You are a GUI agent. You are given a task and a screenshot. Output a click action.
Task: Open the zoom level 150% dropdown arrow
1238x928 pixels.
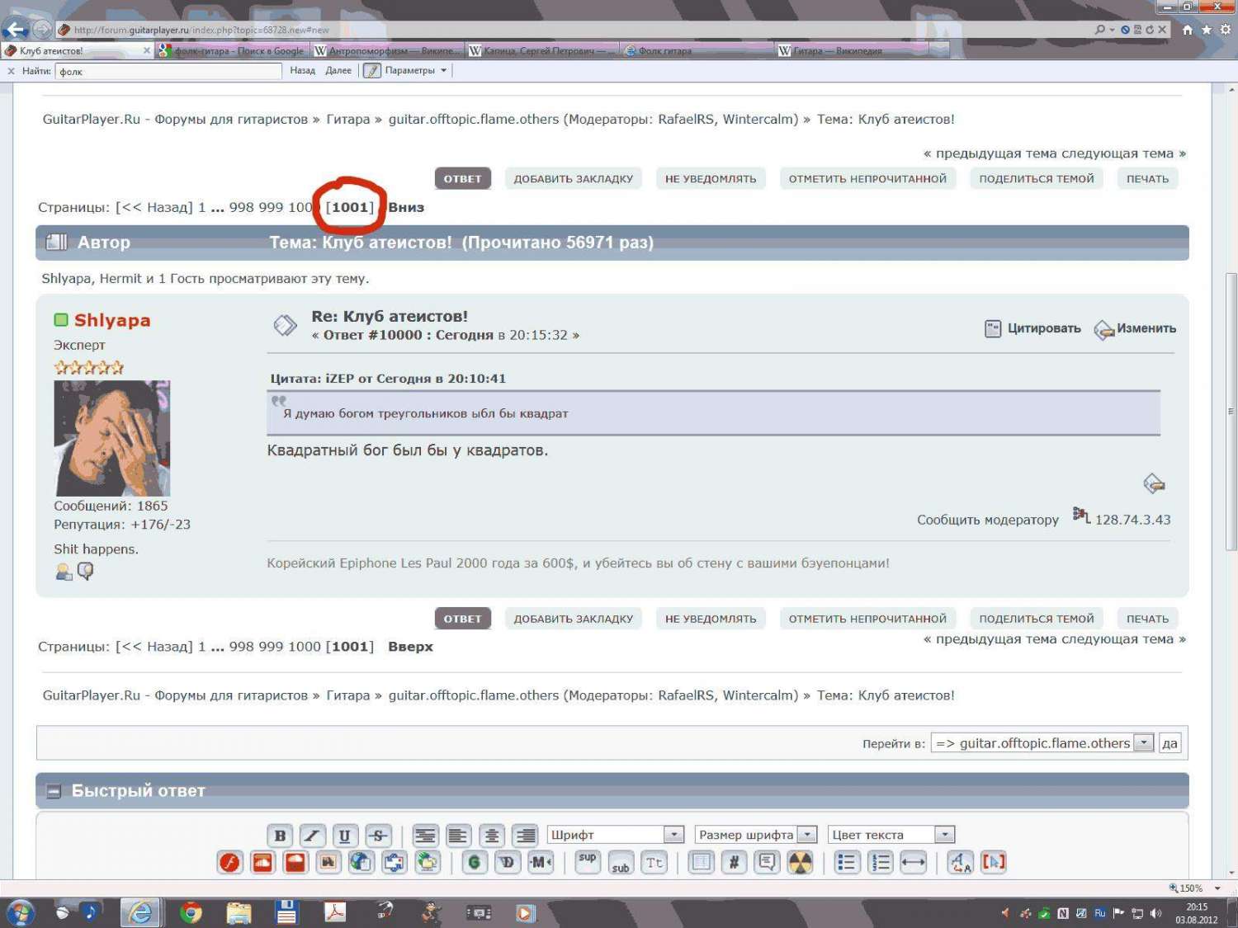coord(1217,888)
